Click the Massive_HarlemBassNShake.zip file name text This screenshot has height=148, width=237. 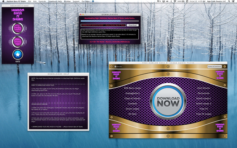118,42
